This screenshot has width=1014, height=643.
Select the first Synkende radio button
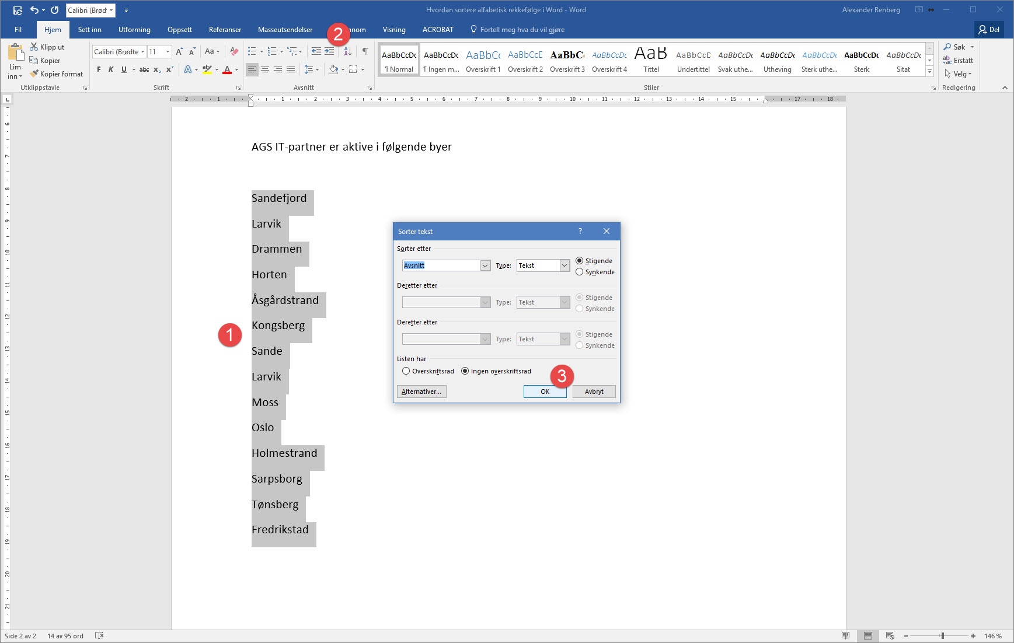coord(580,272)
